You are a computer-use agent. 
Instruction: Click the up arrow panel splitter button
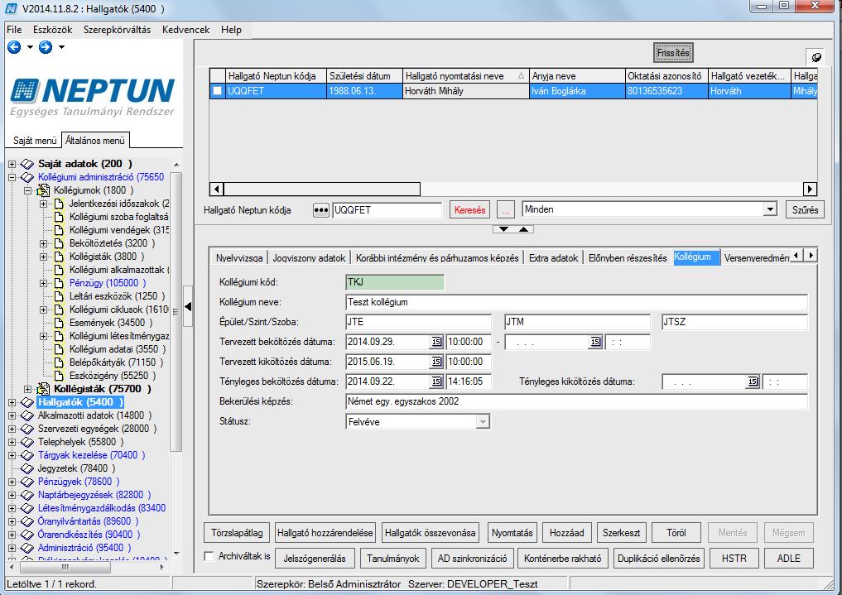pos(523,229)
